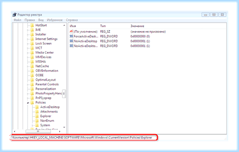Select the Attachments subkey
This screenshot has width=239, height=152.
pyautogui.click(x=49, y=112)
